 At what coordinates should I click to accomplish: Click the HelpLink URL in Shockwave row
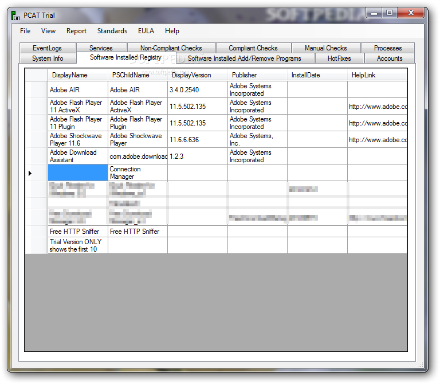(378, 139)
